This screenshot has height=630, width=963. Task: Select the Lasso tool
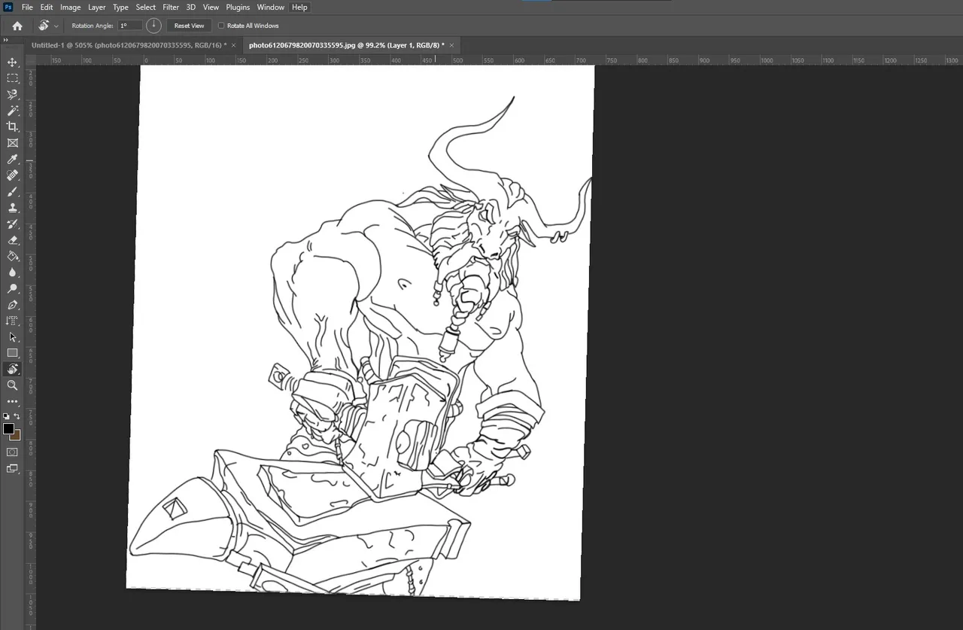click(12, 95)
